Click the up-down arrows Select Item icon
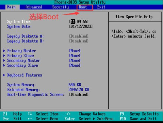 (30, 114)
